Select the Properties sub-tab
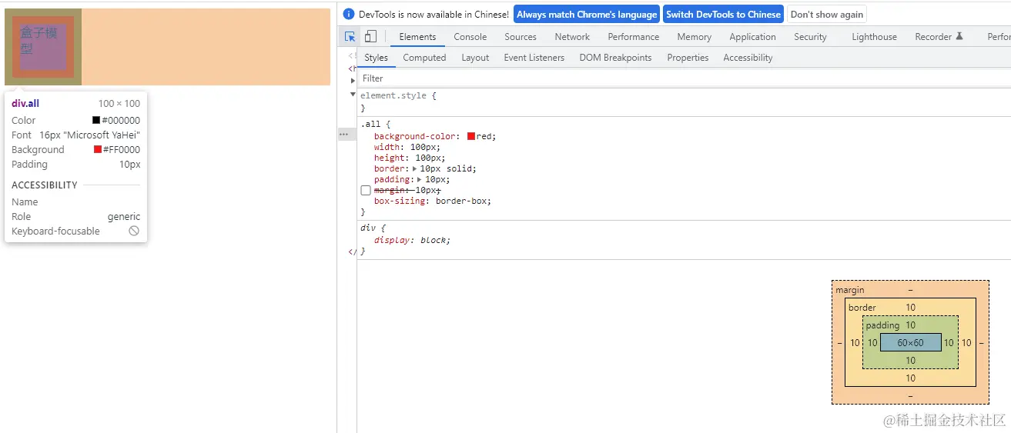Viewport: 1011px width, 433px height. (x=688, y=58)
